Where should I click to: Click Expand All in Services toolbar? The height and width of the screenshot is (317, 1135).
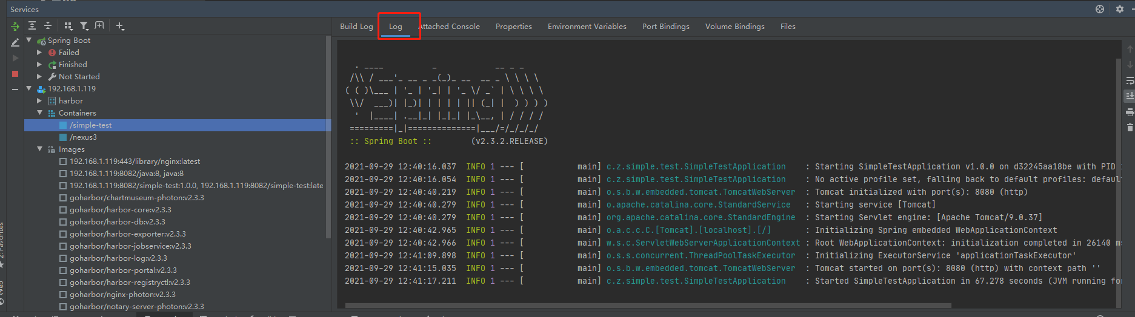(x=32, y=25)
